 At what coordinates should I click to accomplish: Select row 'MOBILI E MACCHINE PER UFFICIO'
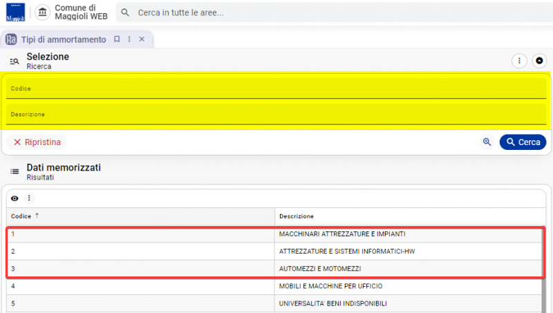point(274,286)
